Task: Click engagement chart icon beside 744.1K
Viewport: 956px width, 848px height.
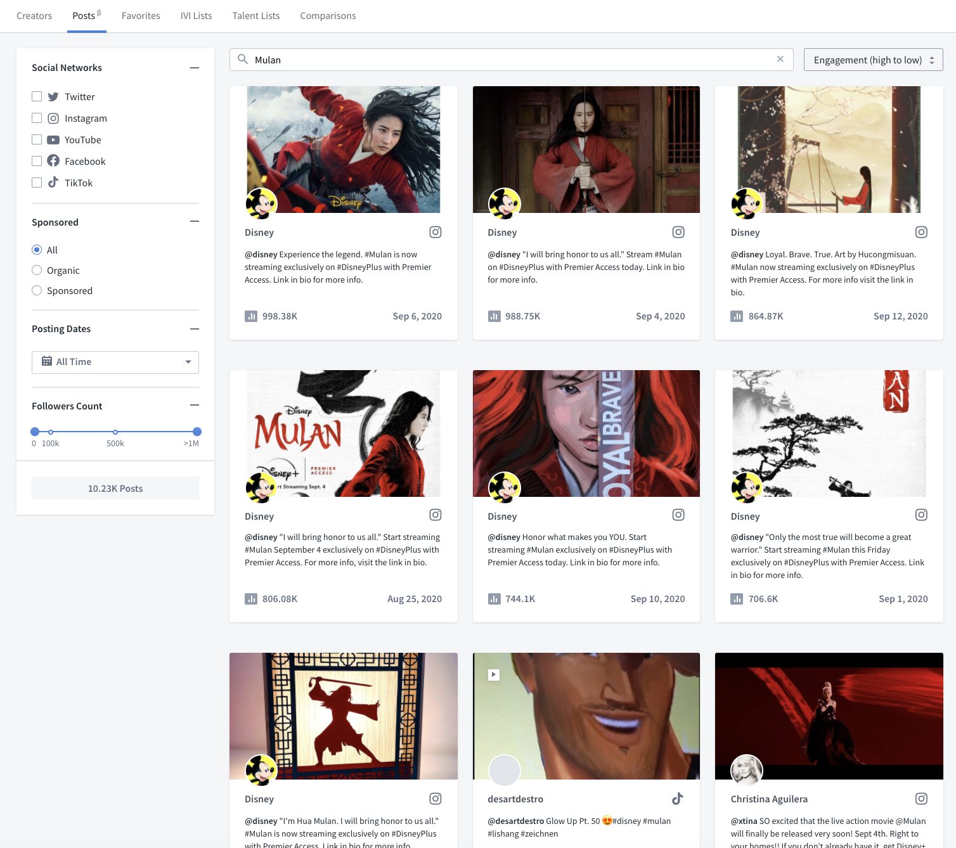Action: (494, 599)
